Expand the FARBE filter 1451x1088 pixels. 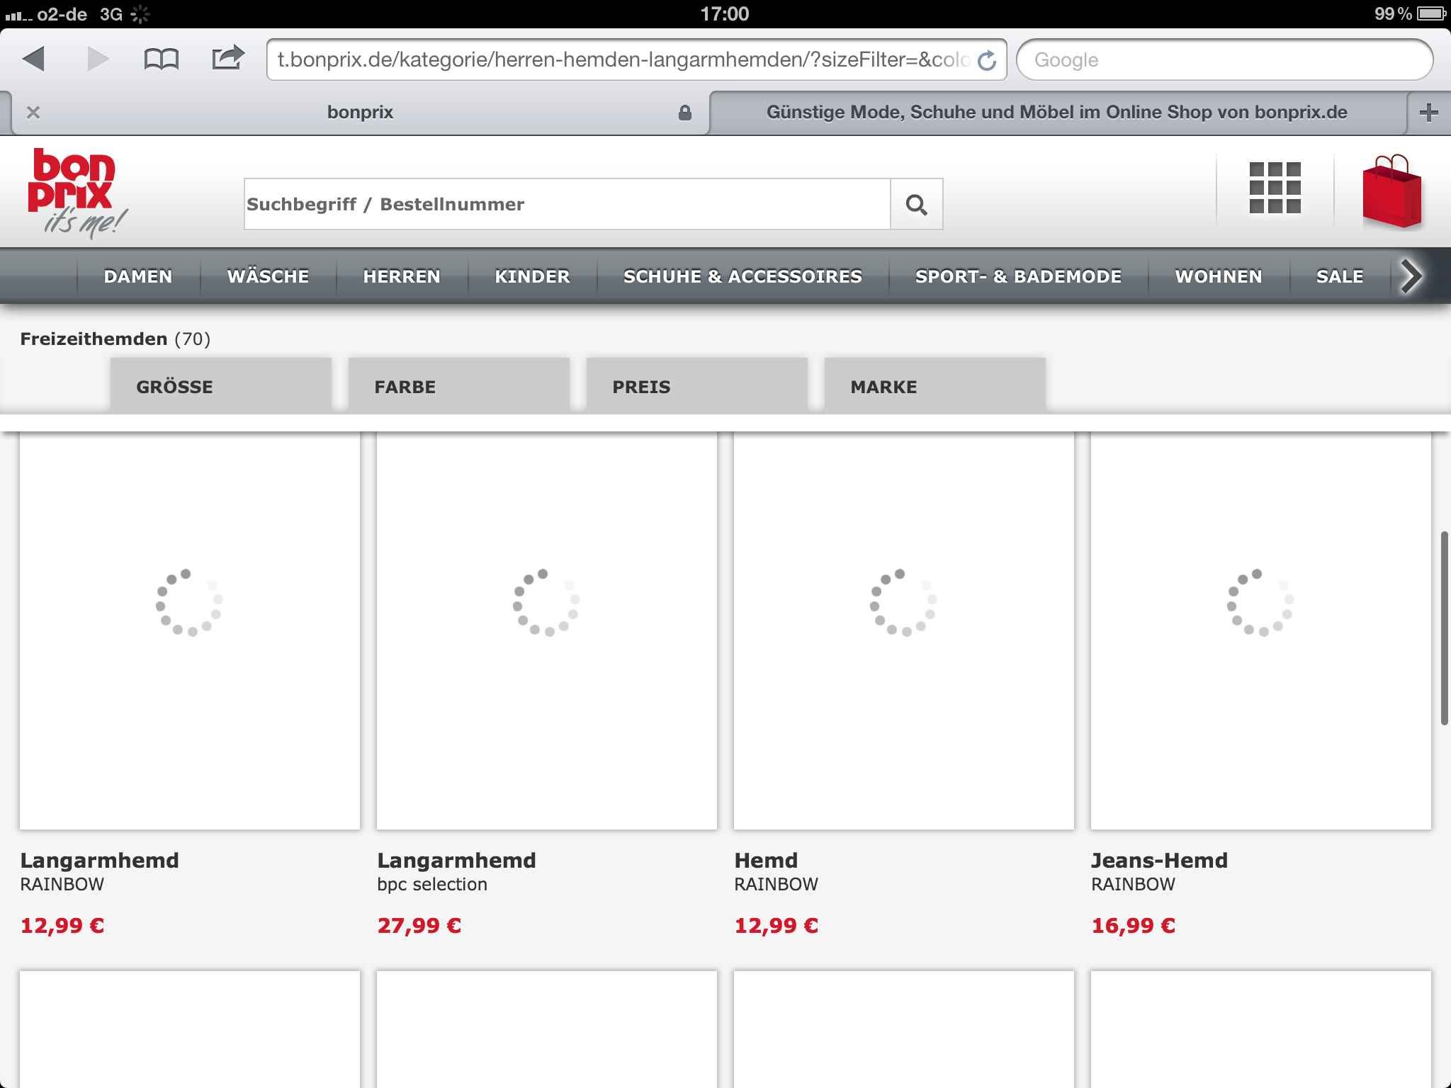coord(458,387)
